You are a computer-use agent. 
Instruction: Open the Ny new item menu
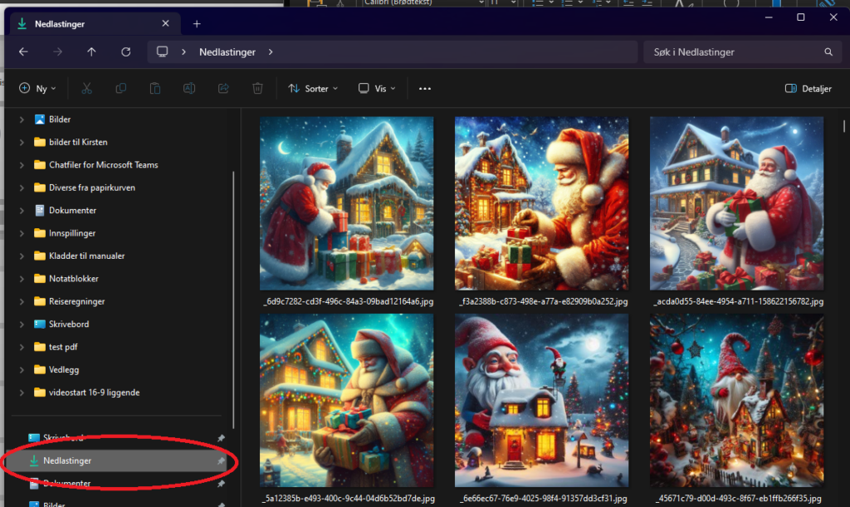(x=34, y=89)
